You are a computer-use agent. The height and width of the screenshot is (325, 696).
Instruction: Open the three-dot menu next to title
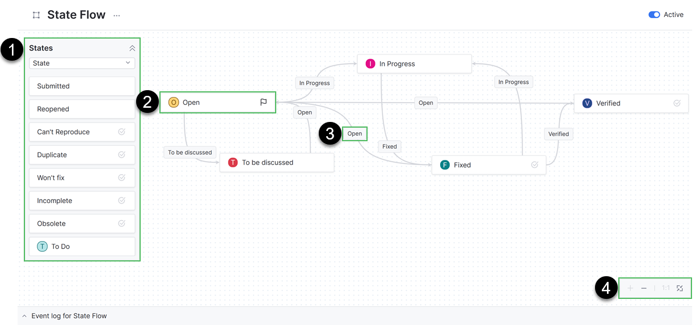coord(117,15)
